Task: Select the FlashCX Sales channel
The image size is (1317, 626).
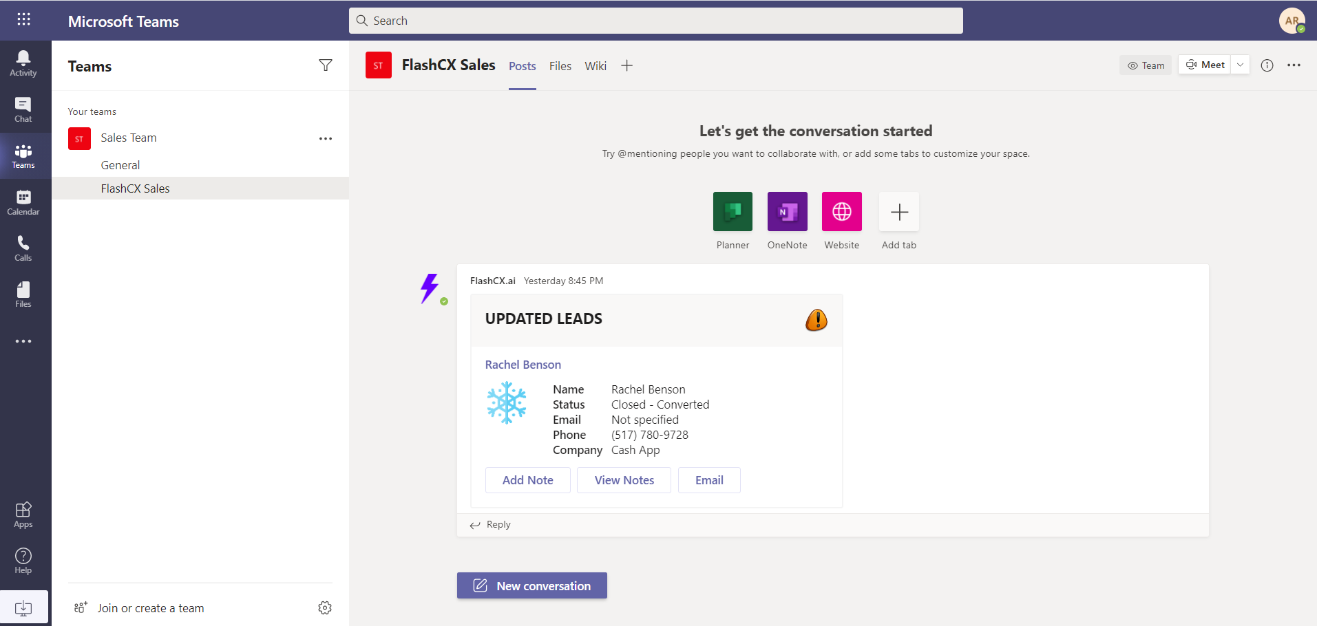Action: (200, 188)
